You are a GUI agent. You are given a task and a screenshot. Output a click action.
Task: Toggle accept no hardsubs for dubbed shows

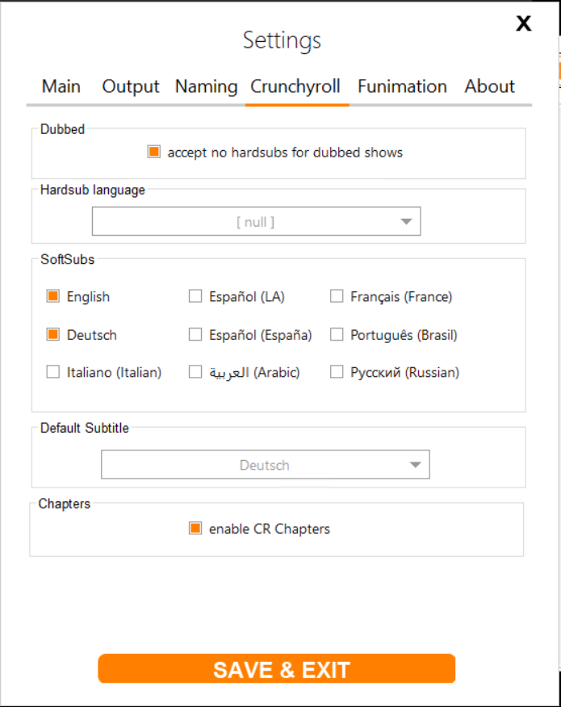tap(153, 150)
